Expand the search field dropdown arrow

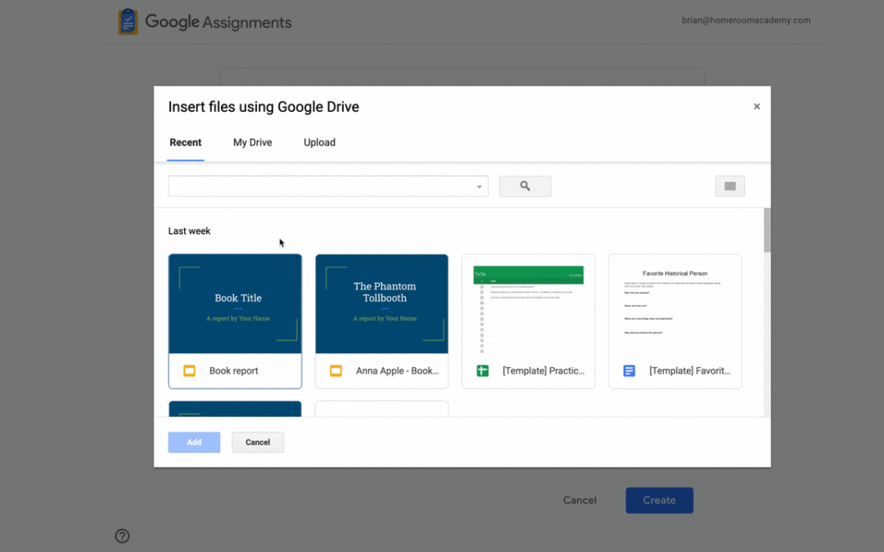coord(479,186)
